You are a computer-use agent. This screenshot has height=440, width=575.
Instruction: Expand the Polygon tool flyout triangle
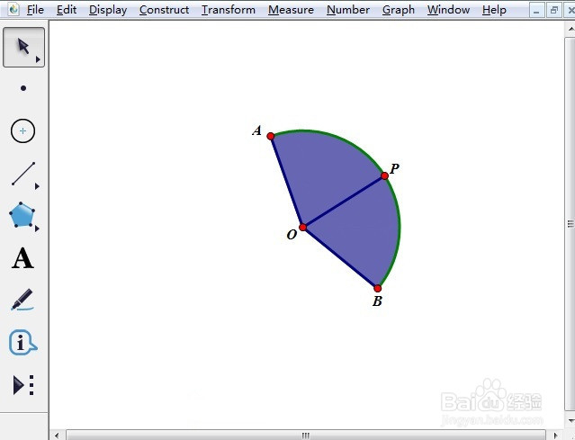coord(37,229)
